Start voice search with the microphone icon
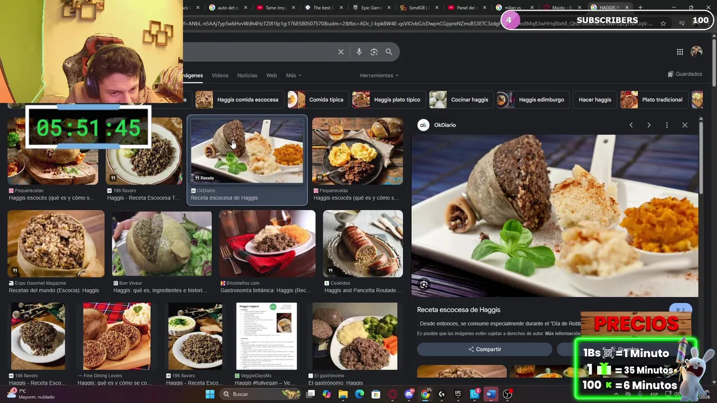The width and height of the screenshot is (717, 403). click(359, 52)
